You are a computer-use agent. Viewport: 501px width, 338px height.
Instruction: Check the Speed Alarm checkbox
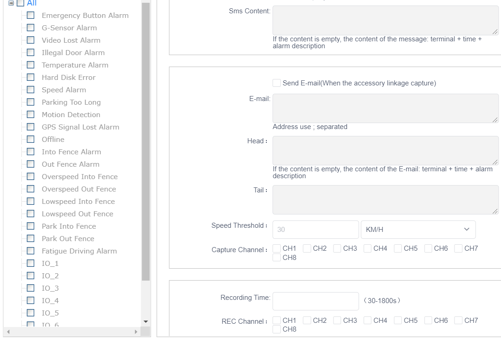(x=31, y=90)
